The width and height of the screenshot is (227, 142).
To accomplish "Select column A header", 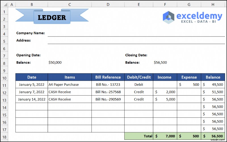I will click(x=12, y=5).
